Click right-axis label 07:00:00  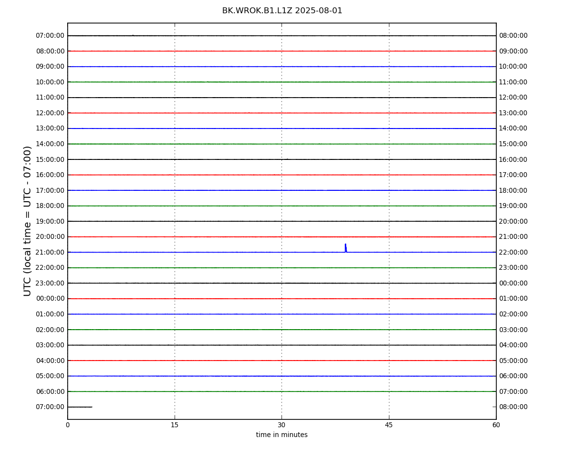[513, 391]
